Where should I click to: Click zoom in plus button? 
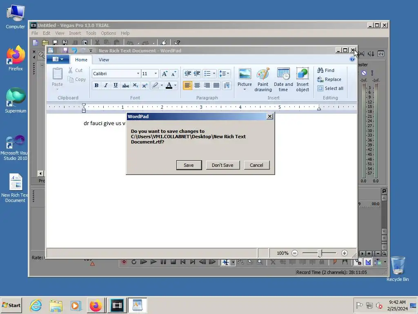(x=344, y=253)
